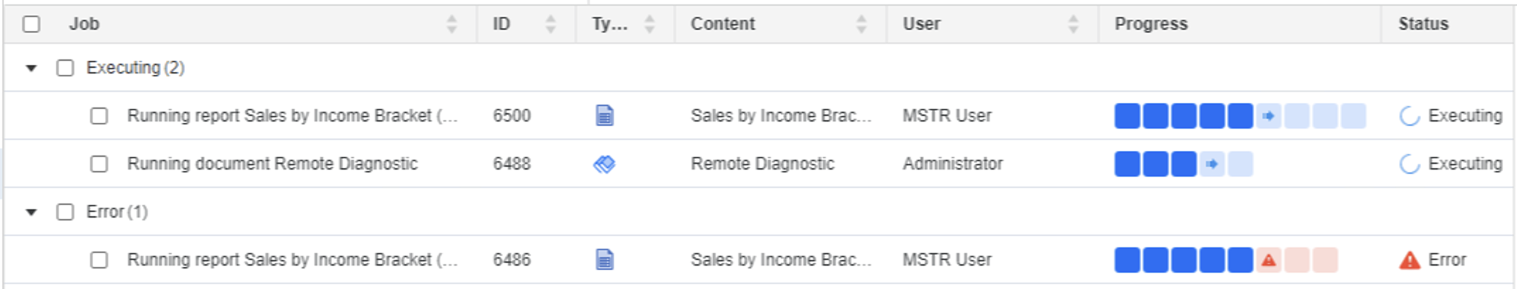Click report type icon for job 6486
The height and width of the screenshot is (289, 1517).
604,259
